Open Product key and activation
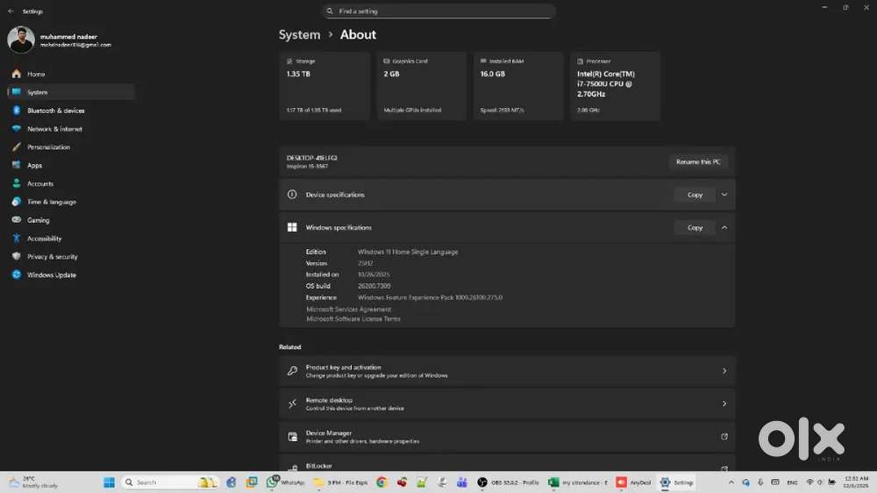Viewport: 877px width, 493px height. tap(507, 371)
